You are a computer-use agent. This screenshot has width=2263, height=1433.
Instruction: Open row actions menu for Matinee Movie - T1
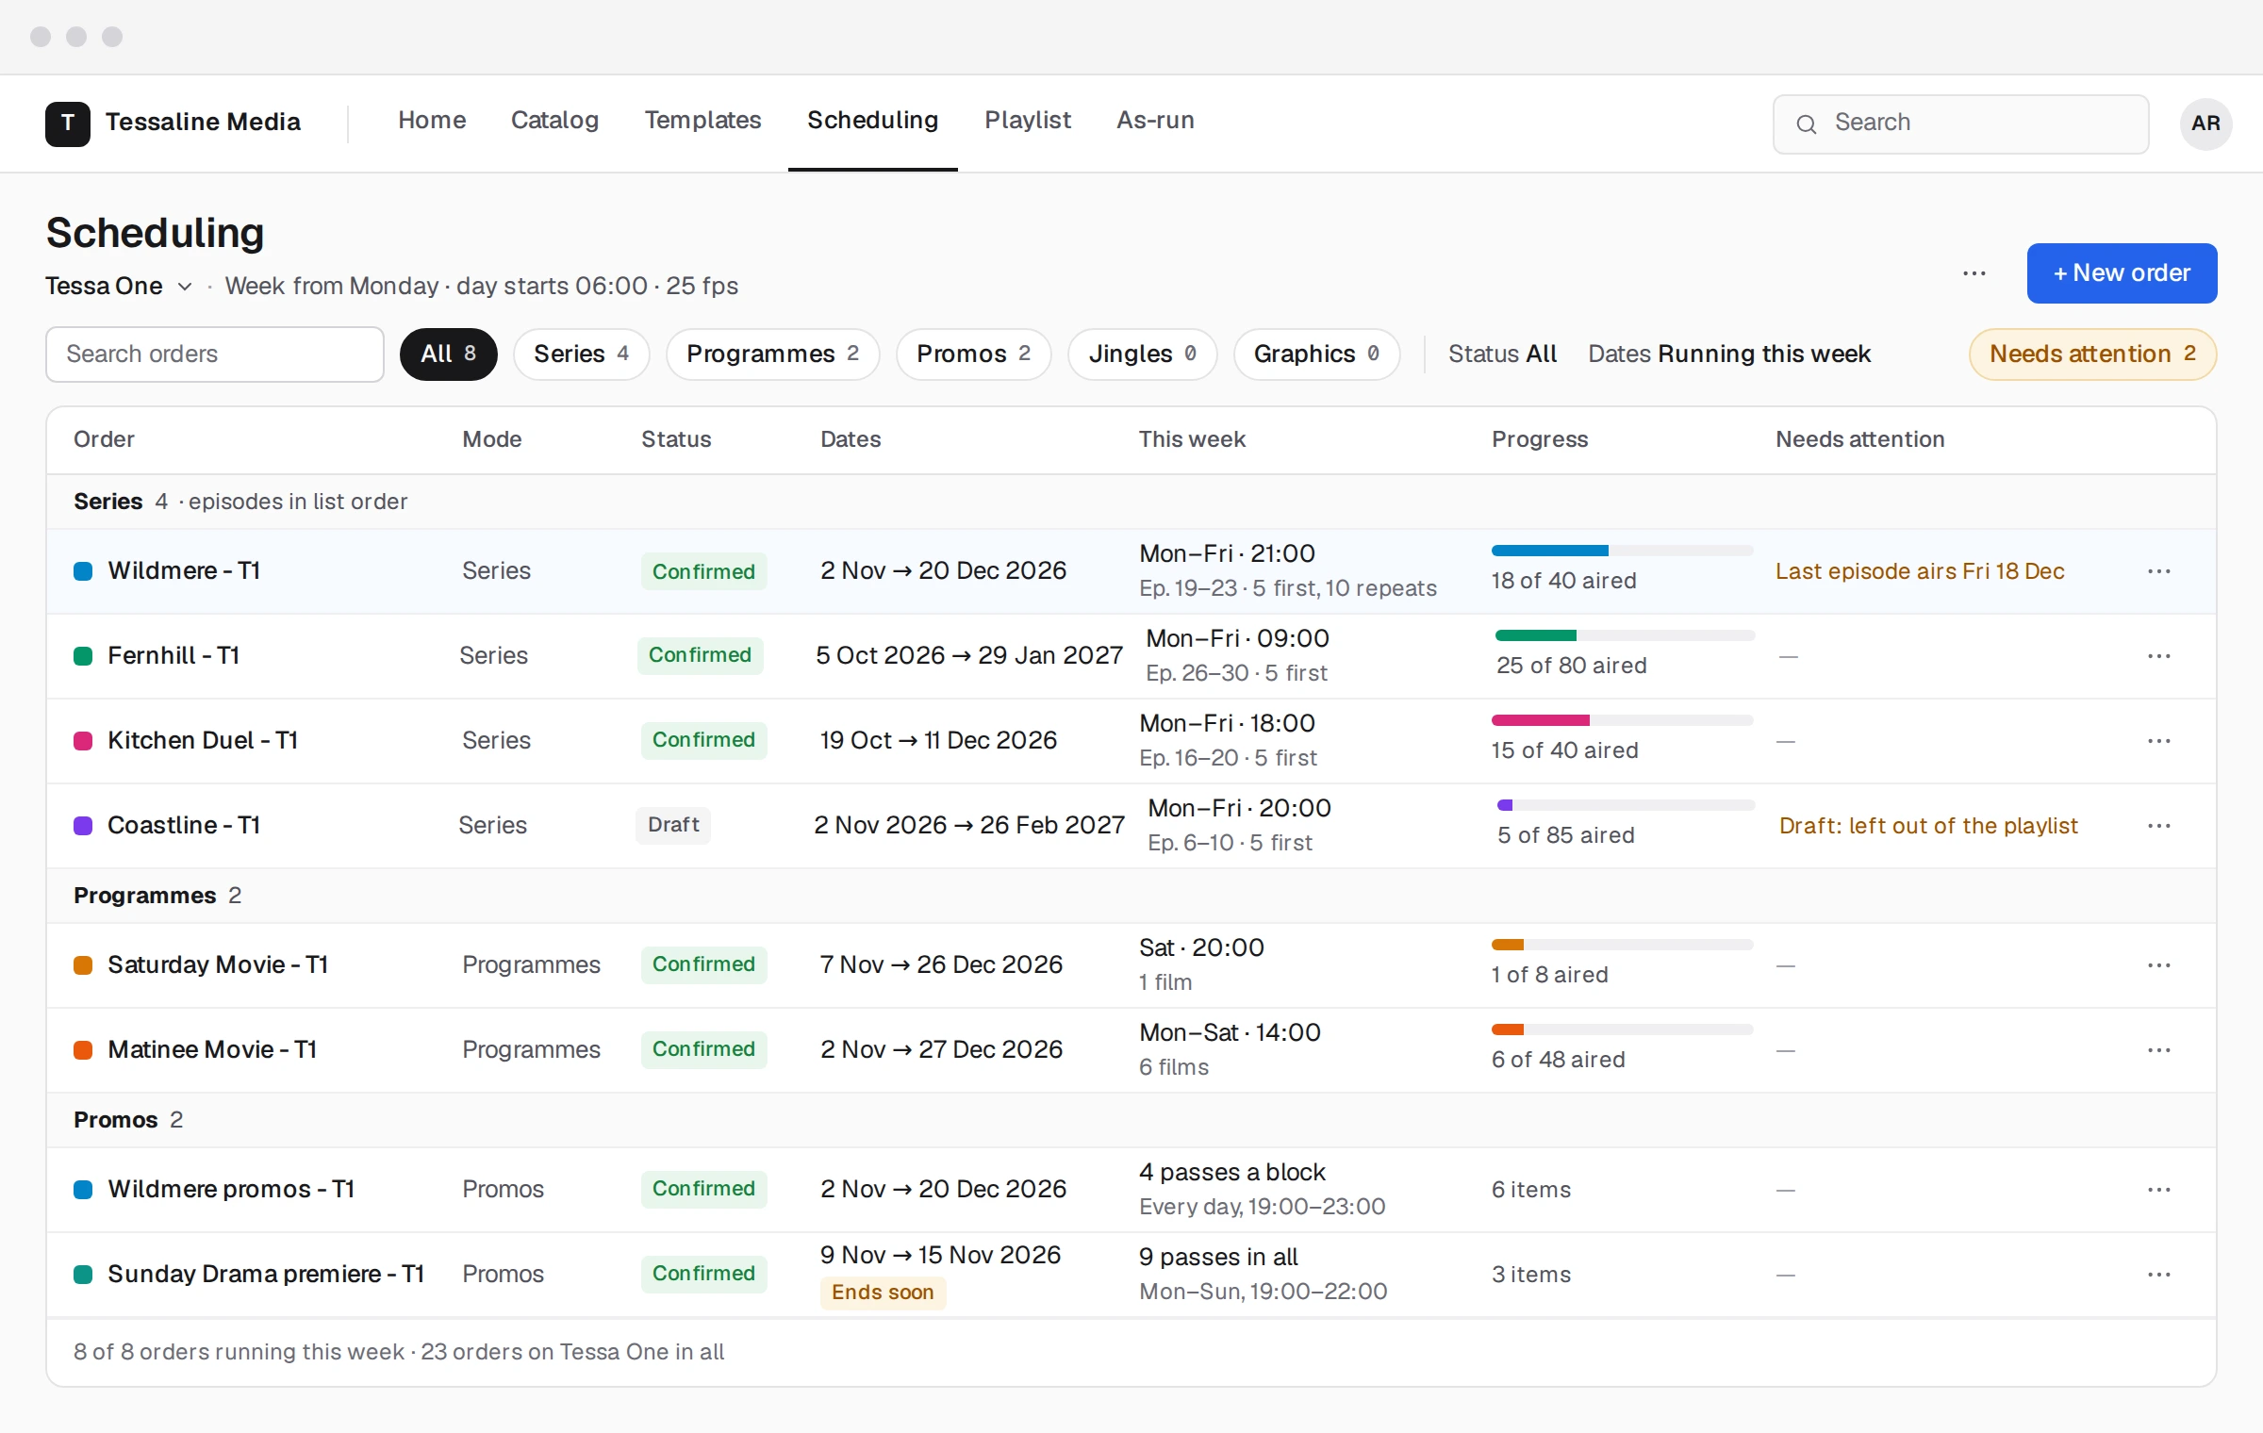[x=2158, y=1050]
